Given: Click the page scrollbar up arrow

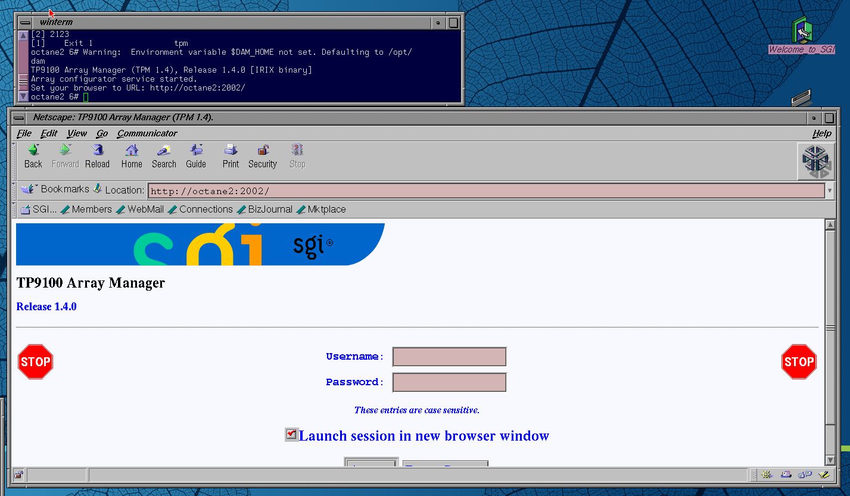Looking at the screenshot, I should 830,224.
